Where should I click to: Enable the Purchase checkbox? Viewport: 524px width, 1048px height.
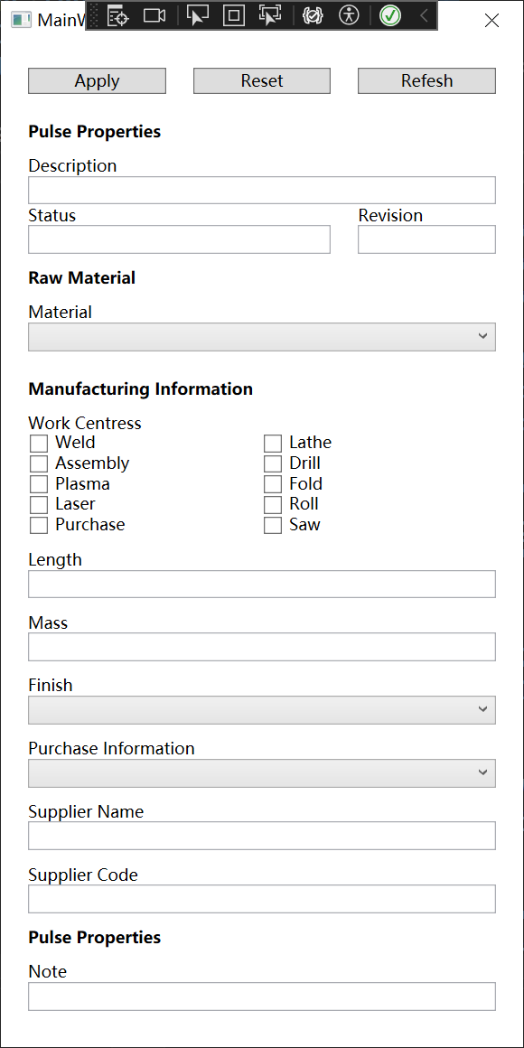click(x=39, y=525)
